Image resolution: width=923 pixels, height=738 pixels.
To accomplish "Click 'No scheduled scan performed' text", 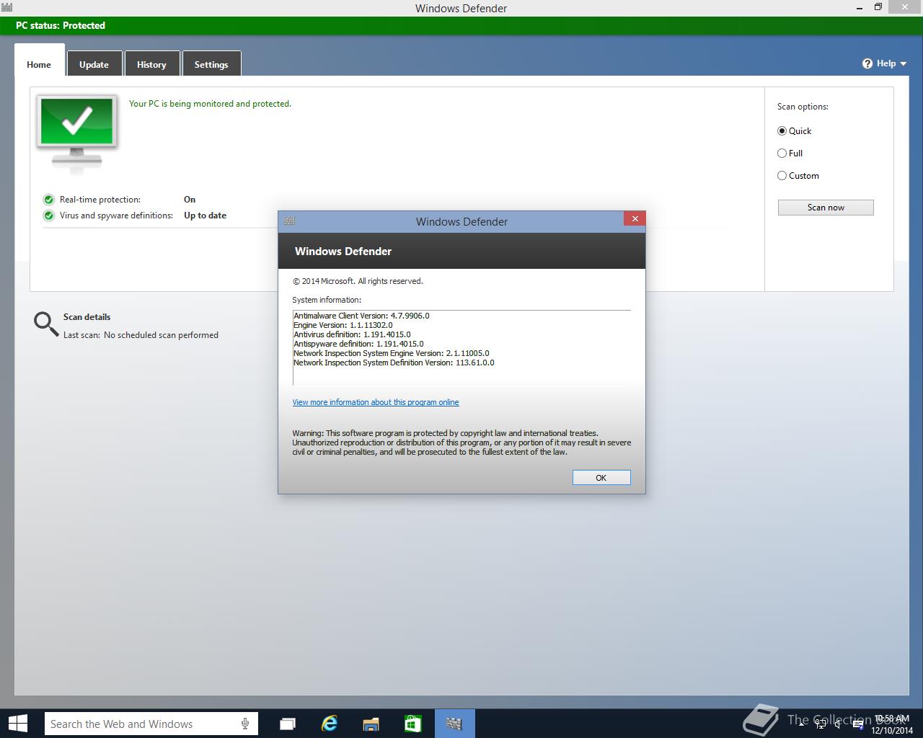I will click(161, 335).
